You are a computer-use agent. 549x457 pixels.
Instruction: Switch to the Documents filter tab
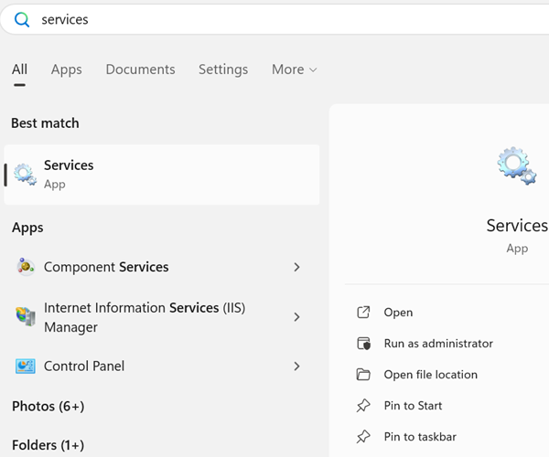coord(140,69)
